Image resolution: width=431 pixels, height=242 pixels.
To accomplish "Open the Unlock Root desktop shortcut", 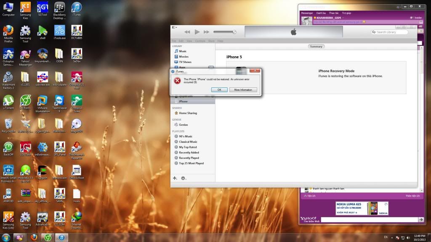I will coord(77,172).
